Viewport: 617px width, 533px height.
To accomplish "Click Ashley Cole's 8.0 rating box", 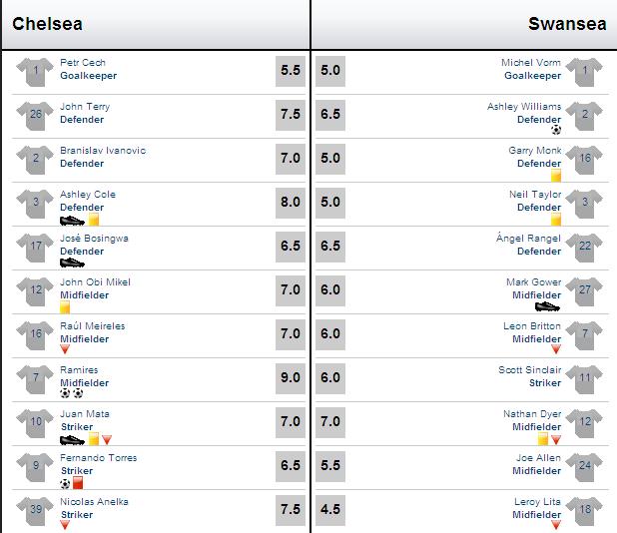I will pyautogui.click(x=291, y=203).
